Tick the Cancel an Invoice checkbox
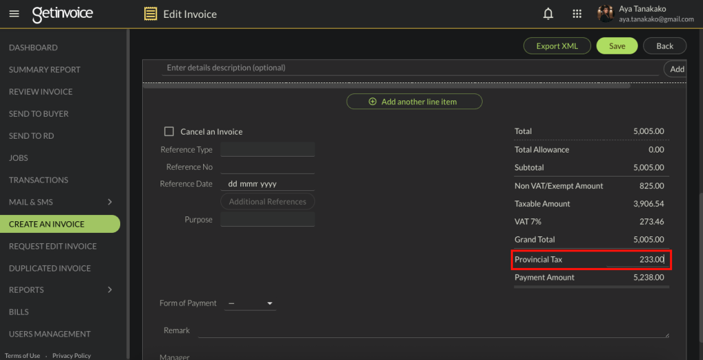This screenshot has height=360, width=703. click(169, 131)
